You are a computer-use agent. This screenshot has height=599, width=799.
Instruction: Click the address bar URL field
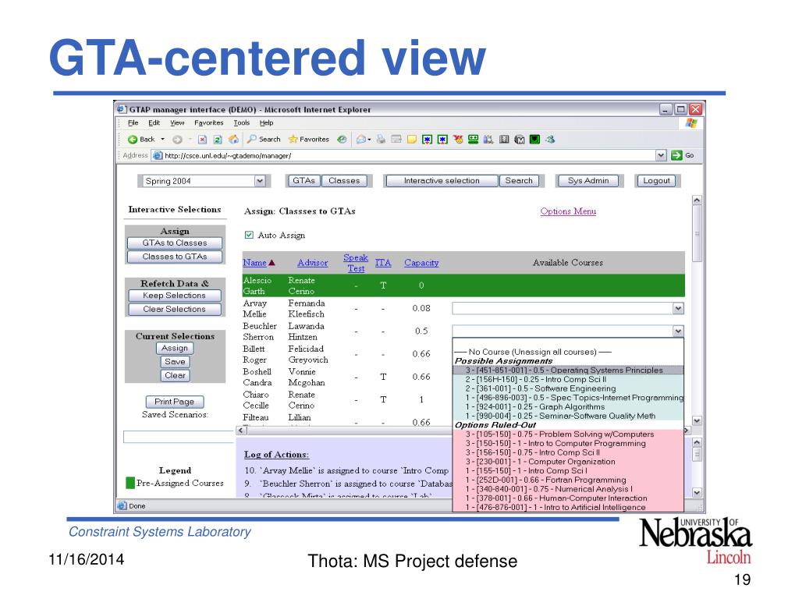tap(409, 155)
